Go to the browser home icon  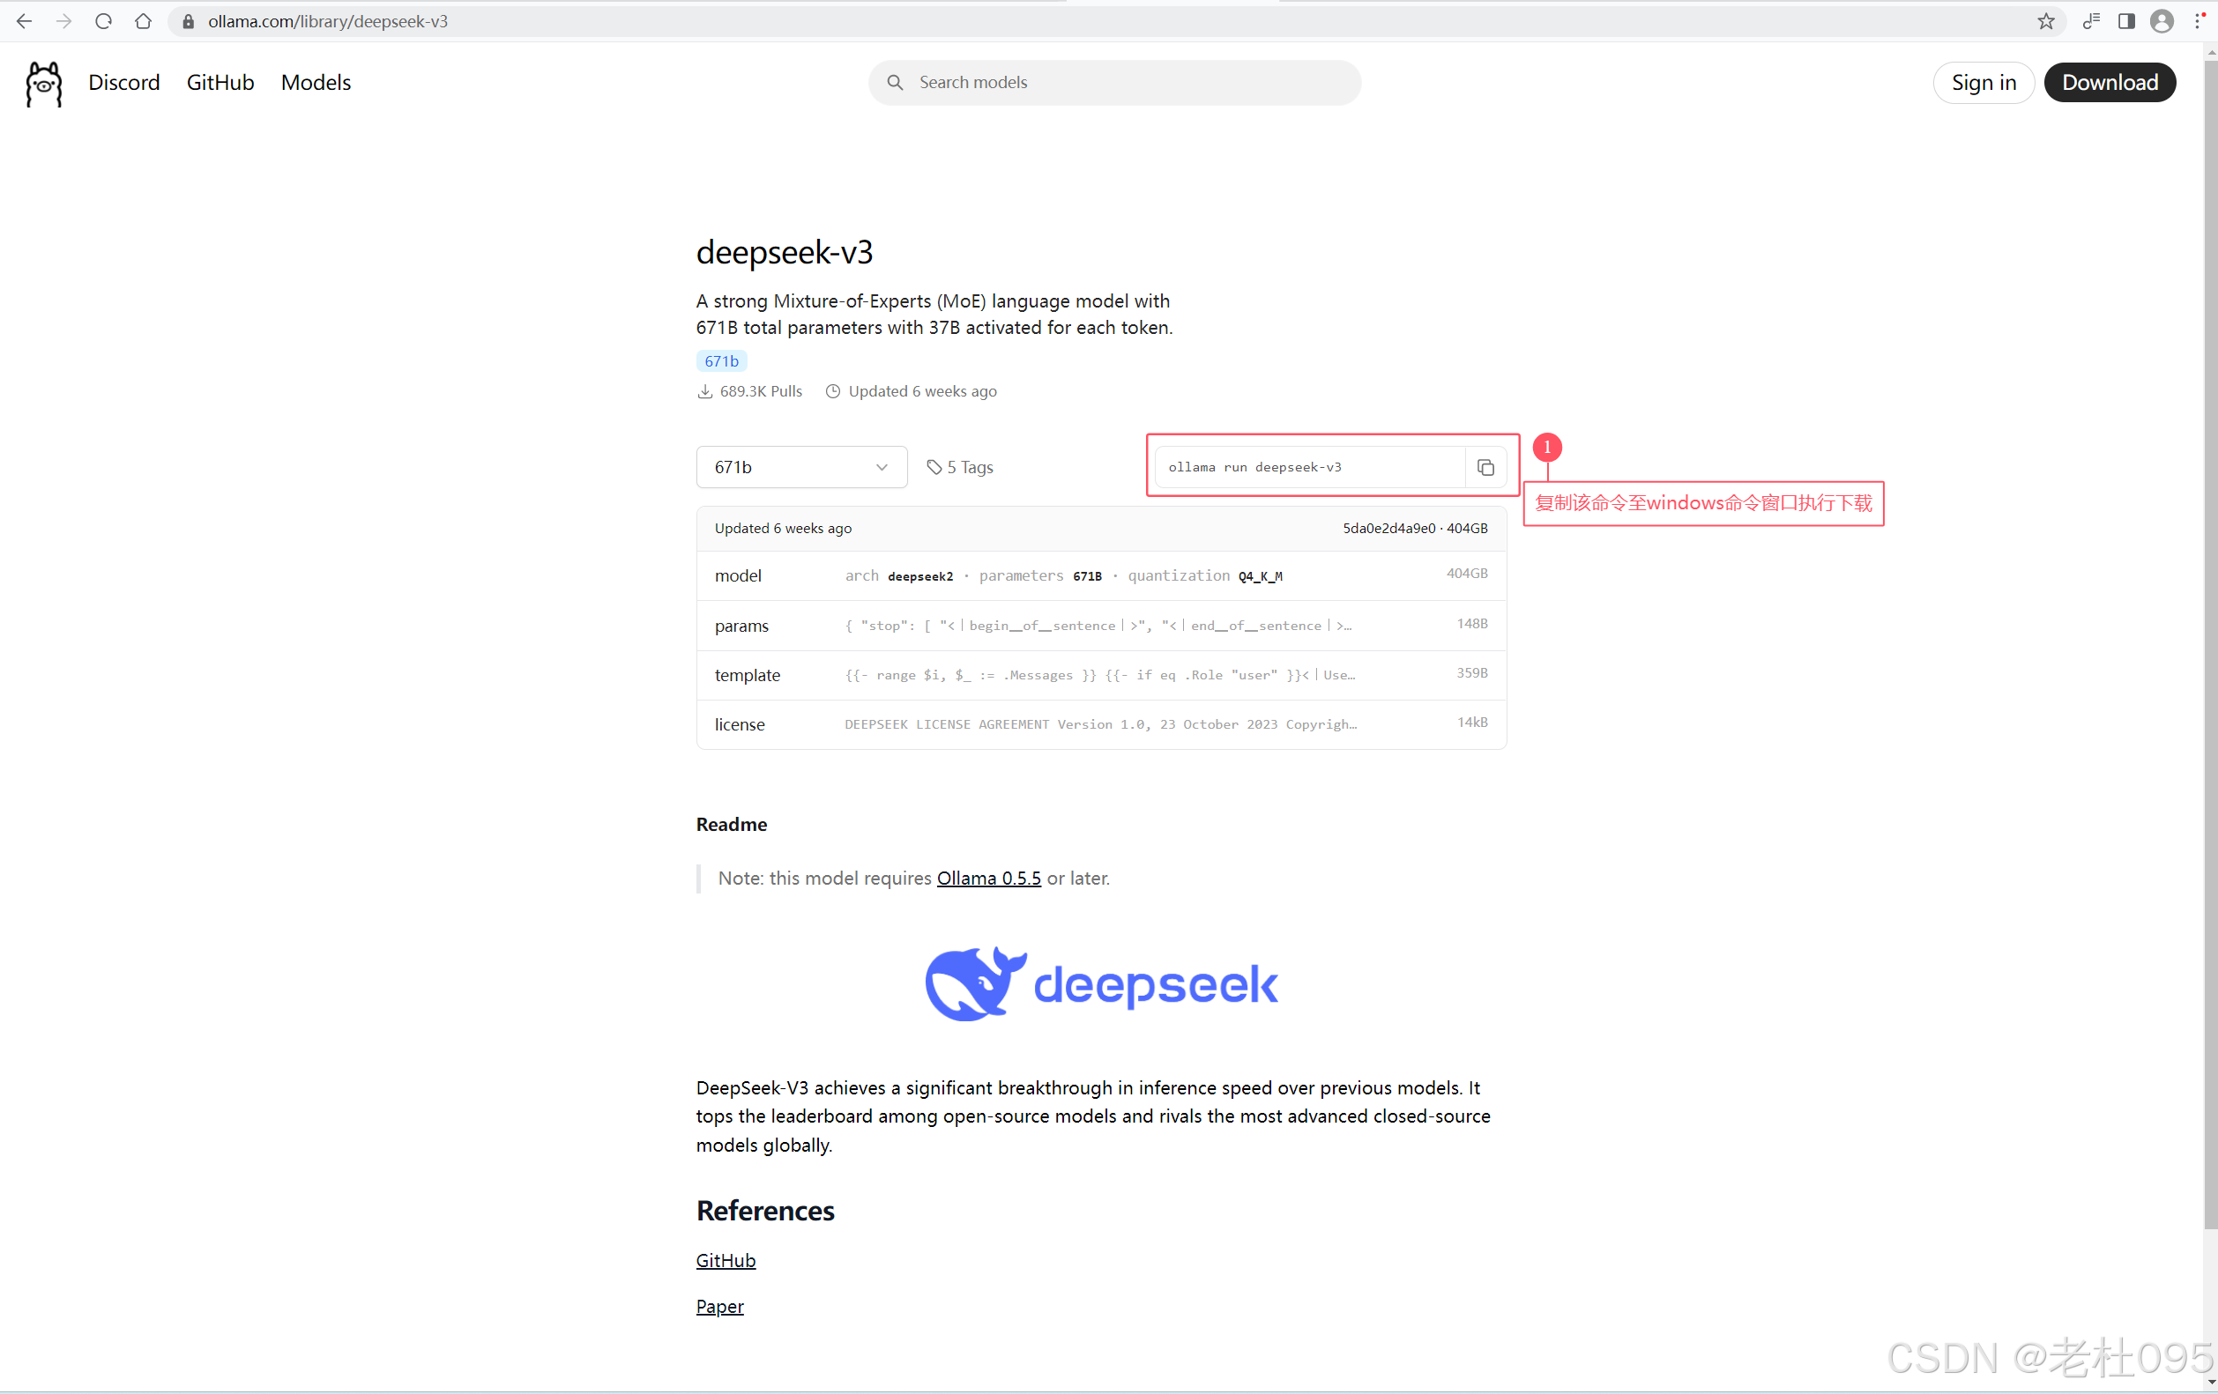click(x=143, y=21)
